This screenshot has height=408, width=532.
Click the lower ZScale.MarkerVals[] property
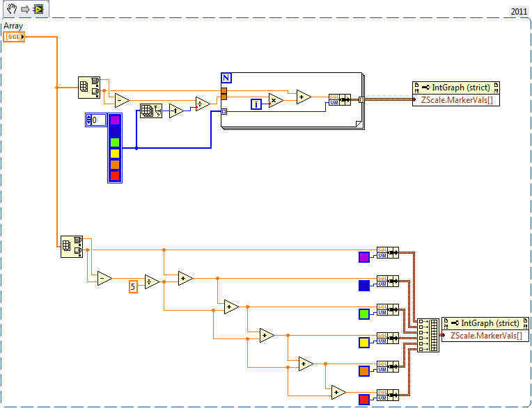(x=486, y=336)
